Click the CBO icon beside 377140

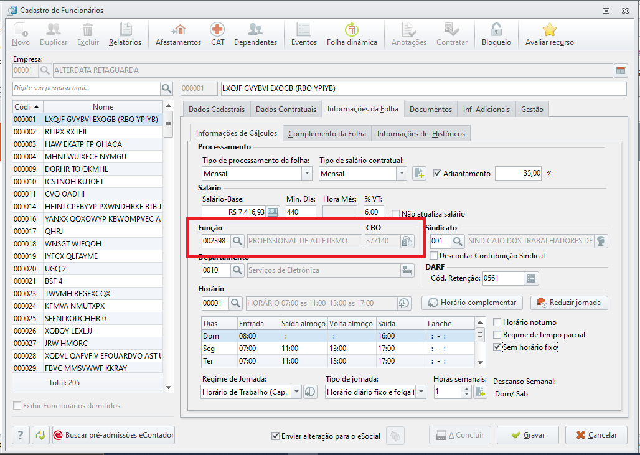click(407, 241)
